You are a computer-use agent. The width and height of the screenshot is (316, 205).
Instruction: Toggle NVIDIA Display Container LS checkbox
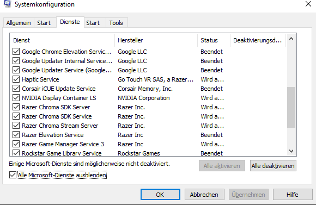[16, 98]
